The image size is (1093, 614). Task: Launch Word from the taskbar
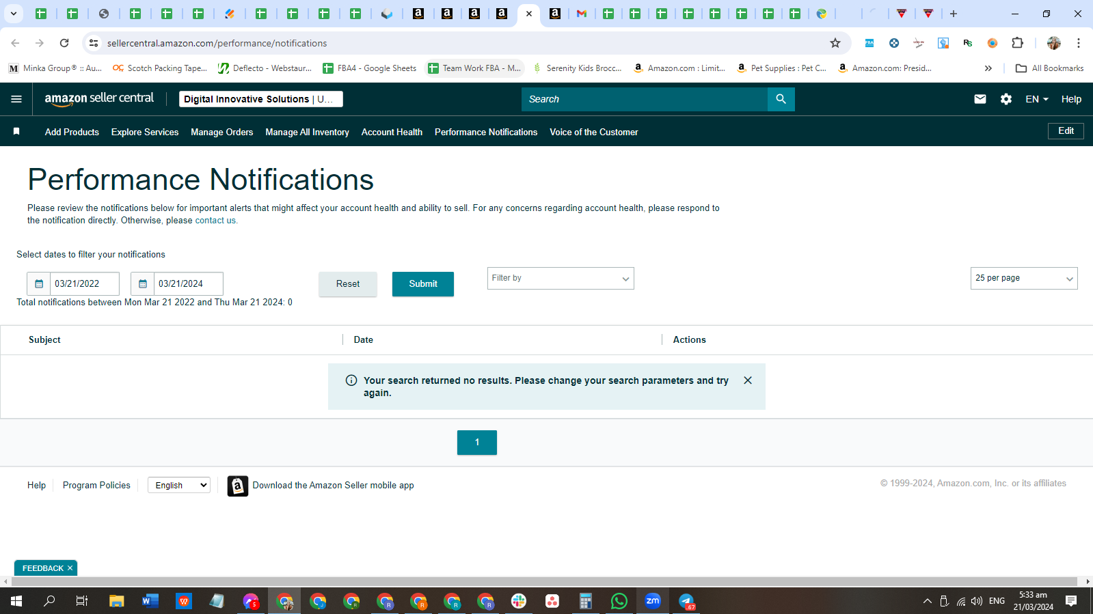tap(150, 601)
